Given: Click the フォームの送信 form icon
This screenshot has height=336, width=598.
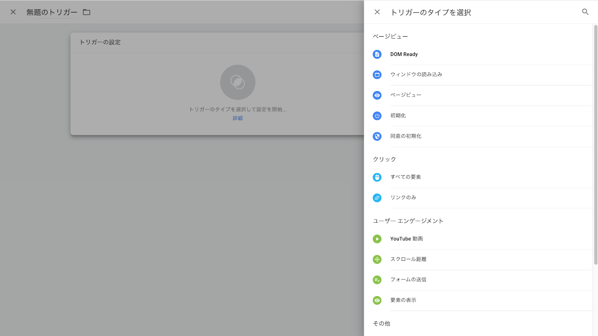Looking at the screenshot, I should tap(377, 280).
